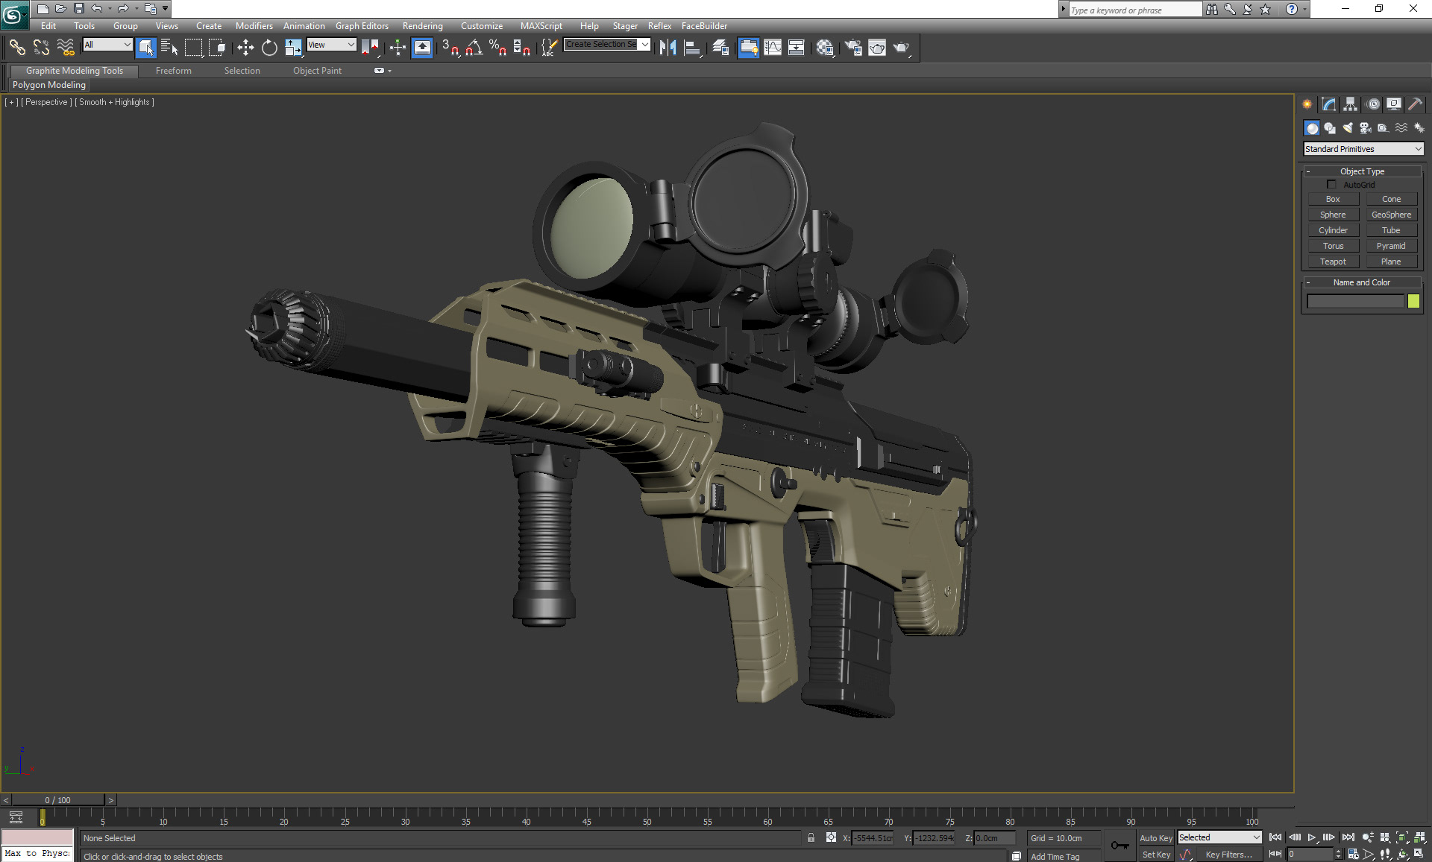The image size is (1432, 862).
Task: Select the Select and Move tool
Action: click(245, 47)
